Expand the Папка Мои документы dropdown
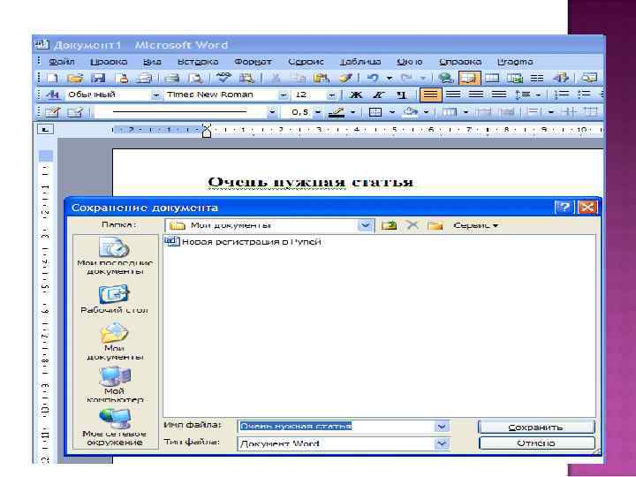The height and width of the screenshot is (477, 636). coord(365,225)
